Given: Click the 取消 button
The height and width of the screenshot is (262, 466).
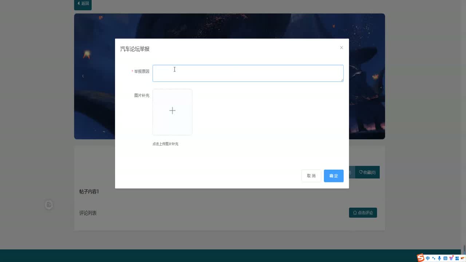Looking at the screenshot, I should (311, 176).
